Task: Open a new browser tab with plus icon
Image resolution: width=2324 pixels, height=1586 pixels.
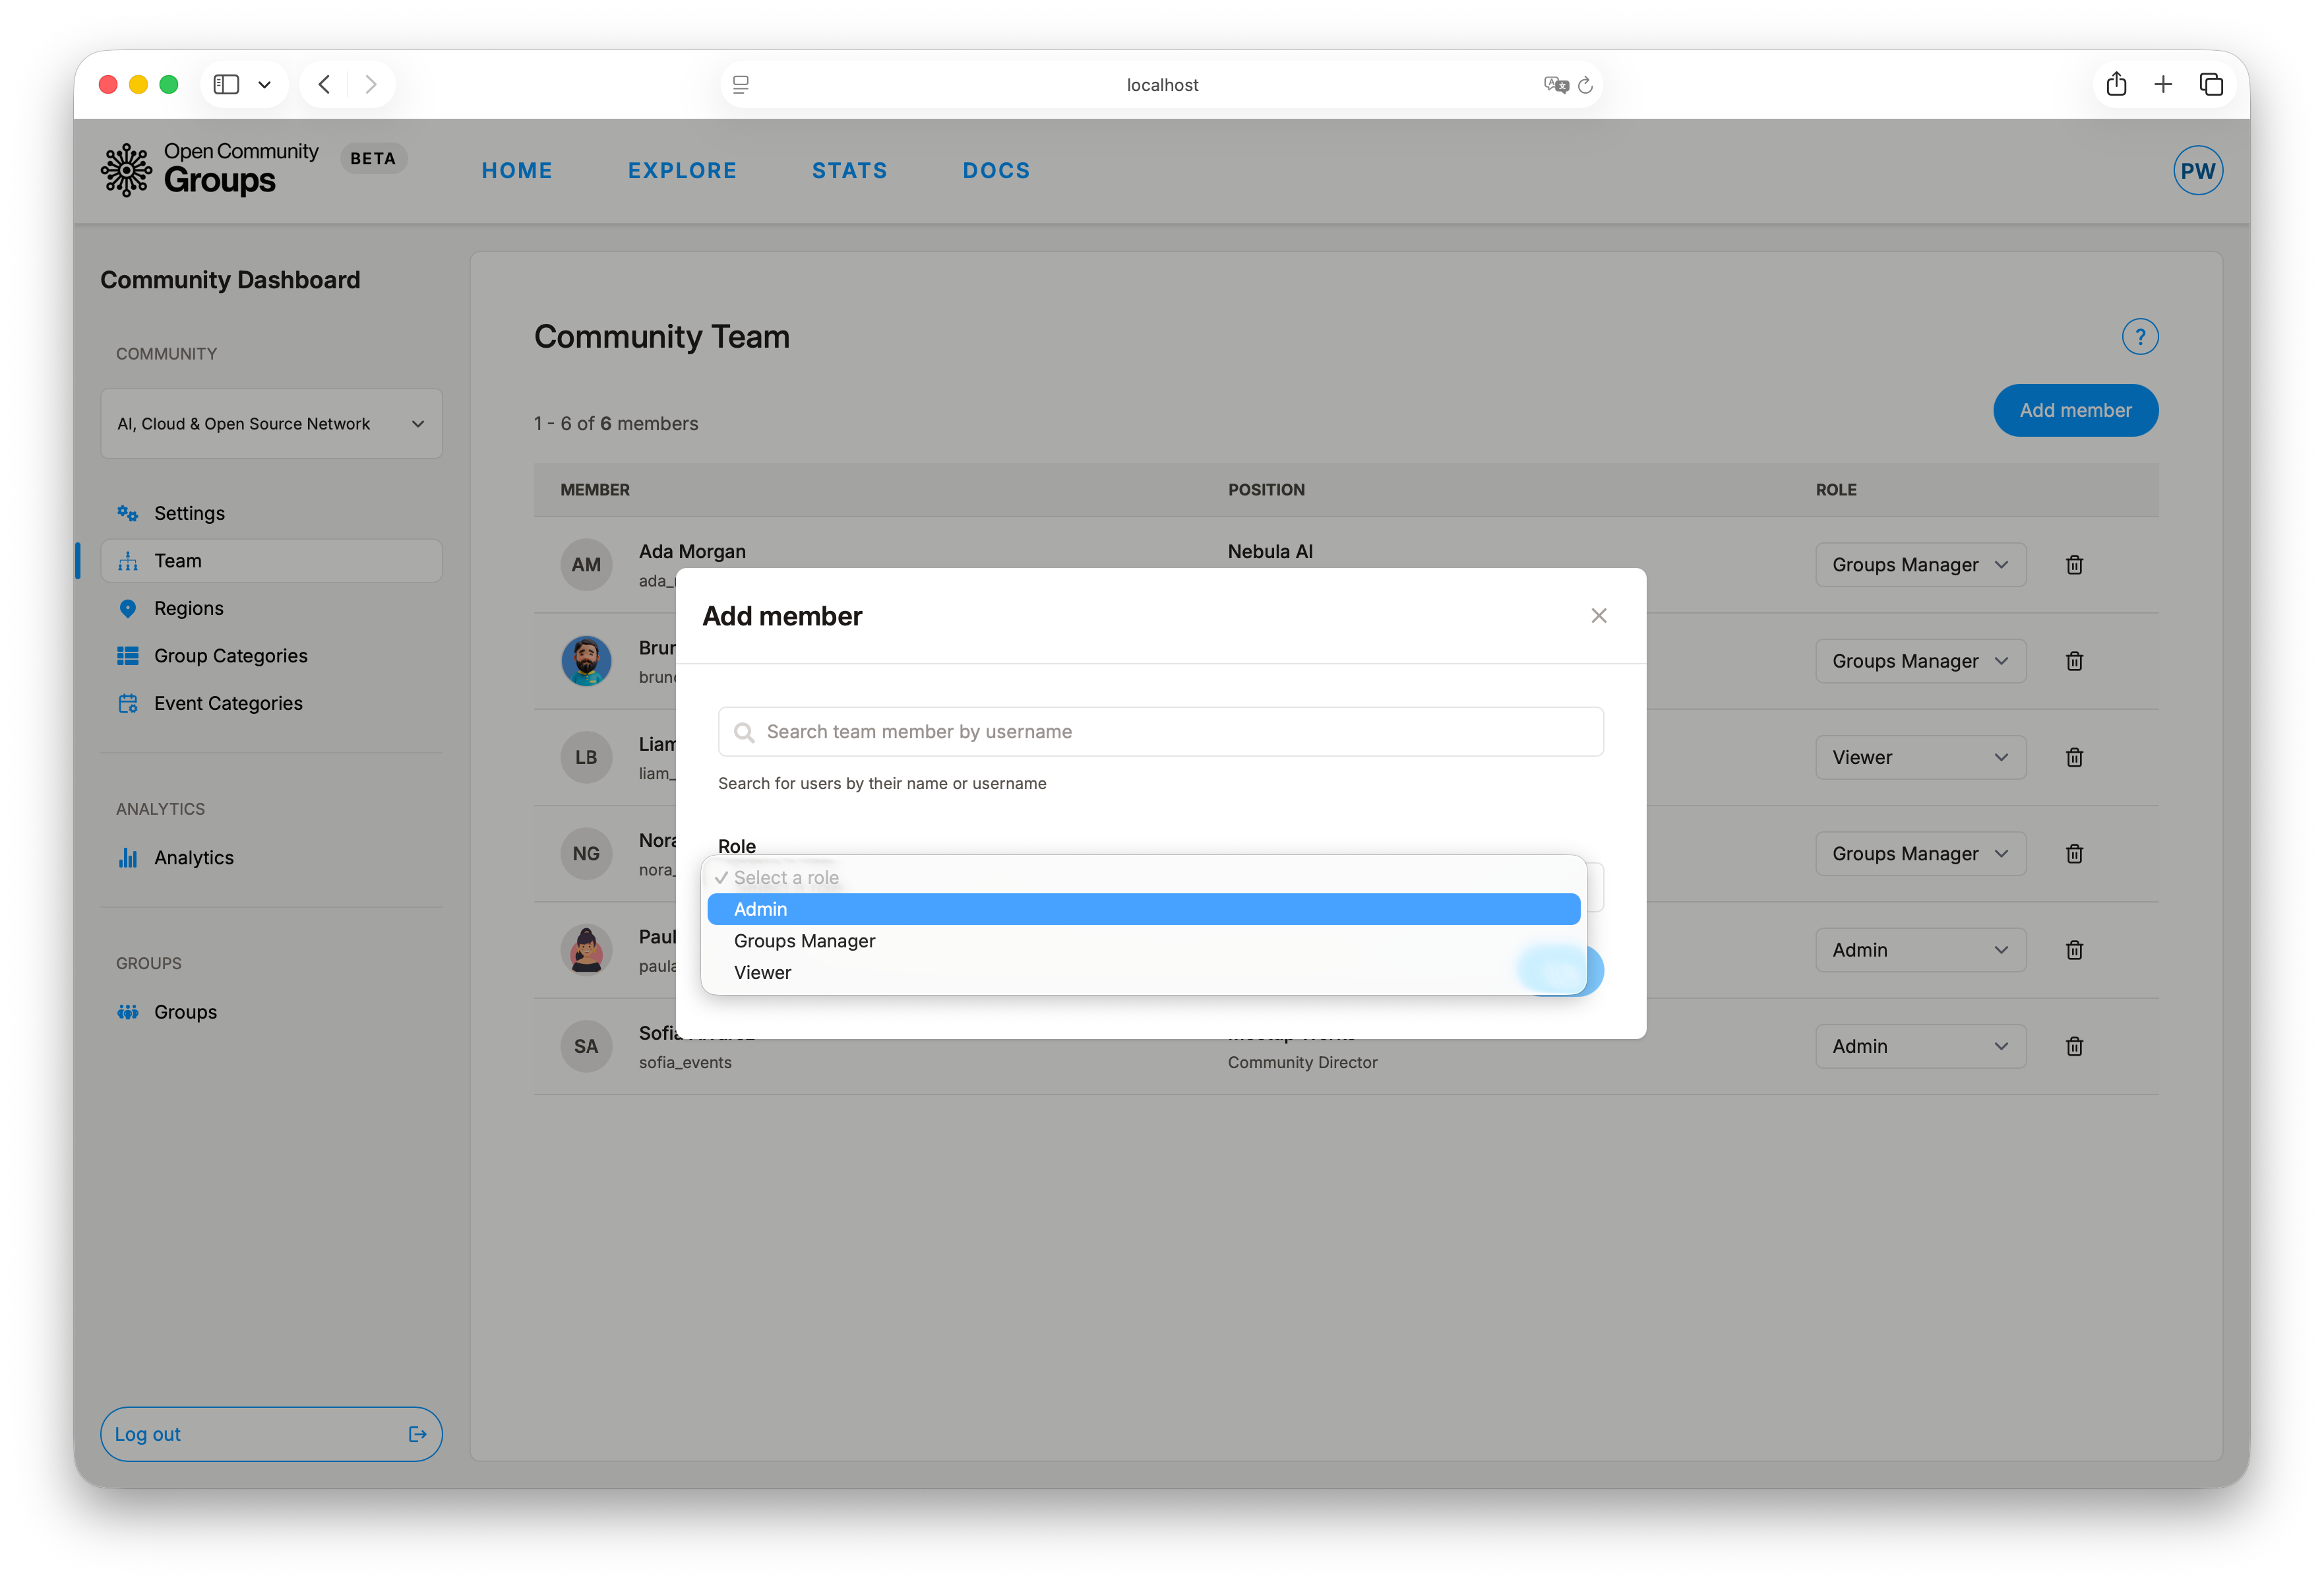Action: click(2162, 84)
